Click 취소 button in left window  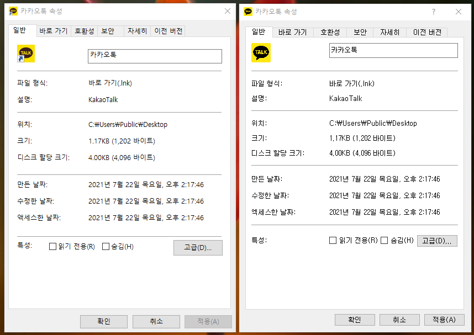coord(156,321)
